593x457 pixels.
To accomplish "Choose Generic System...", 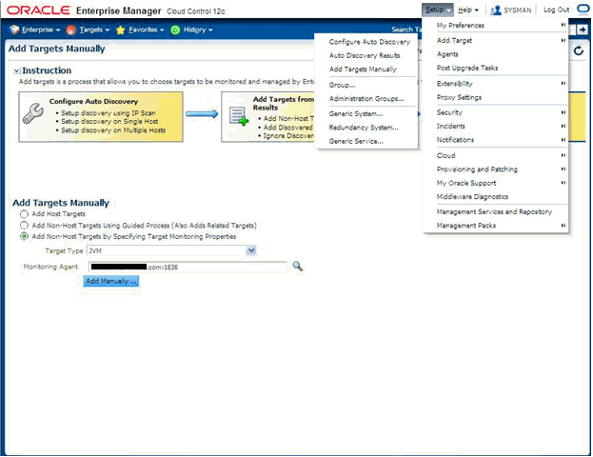I will point(355,114).
